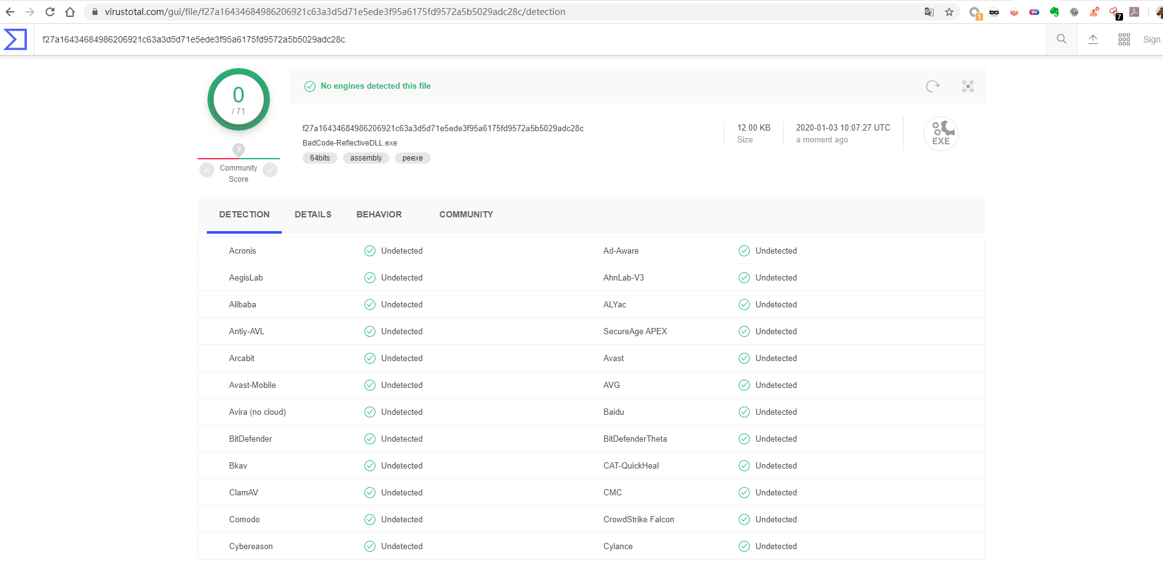Click 'Undetected' result for Cylance
Viewport: 1163px width, 561px height.
(776, 546)
